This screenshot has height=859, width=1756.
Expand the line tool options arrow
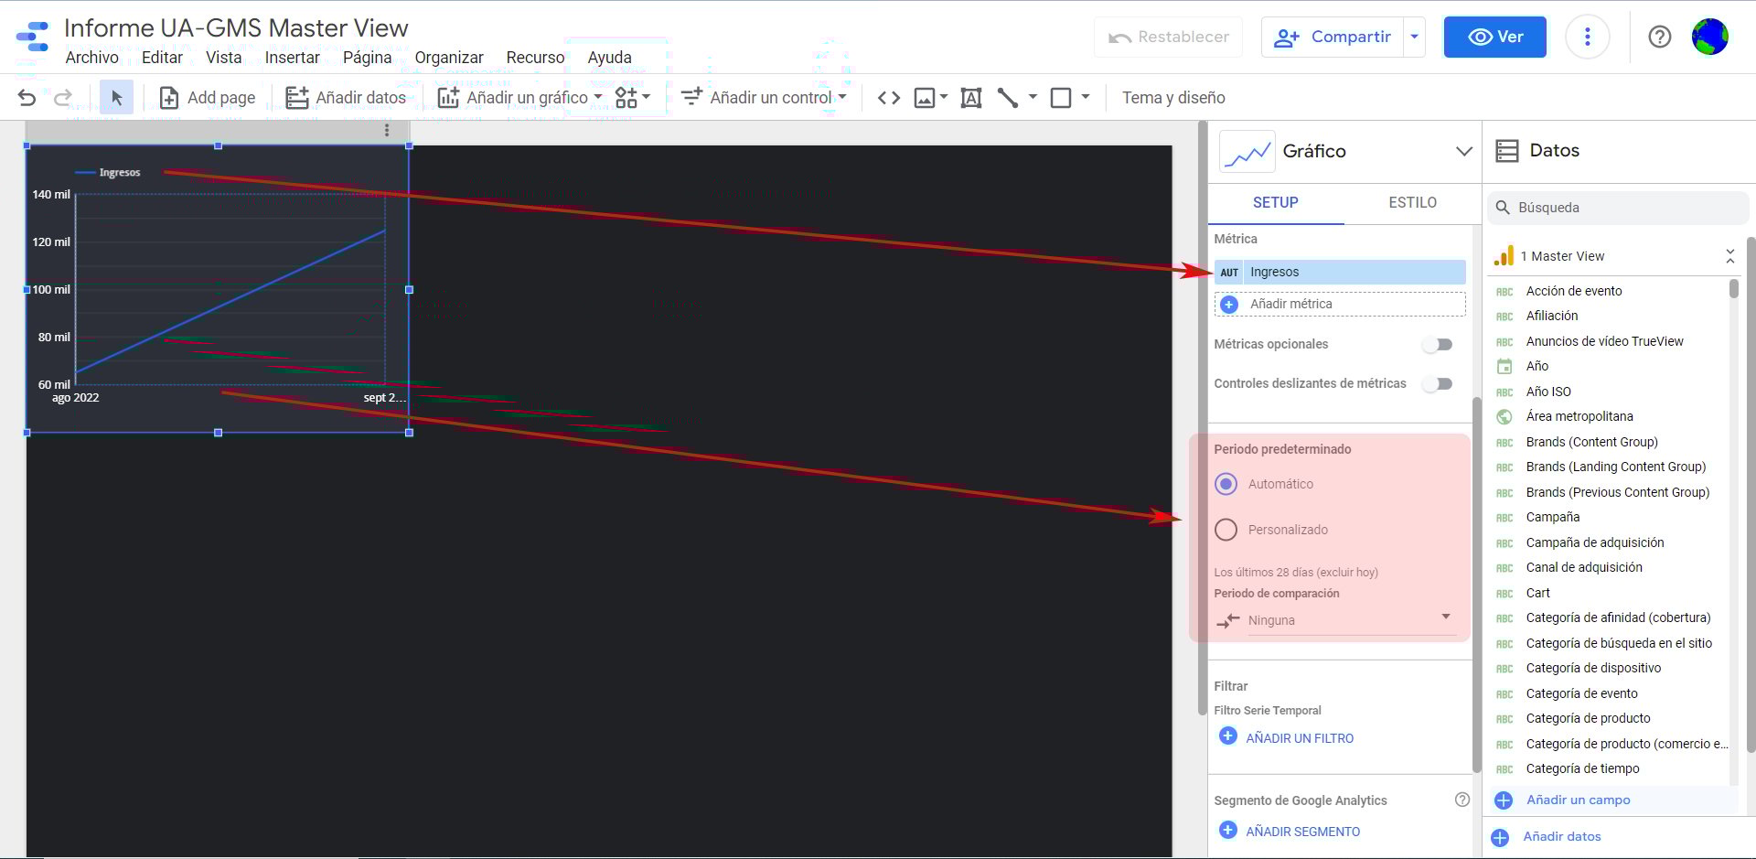pyautogui.click(x=1033, y=97)
